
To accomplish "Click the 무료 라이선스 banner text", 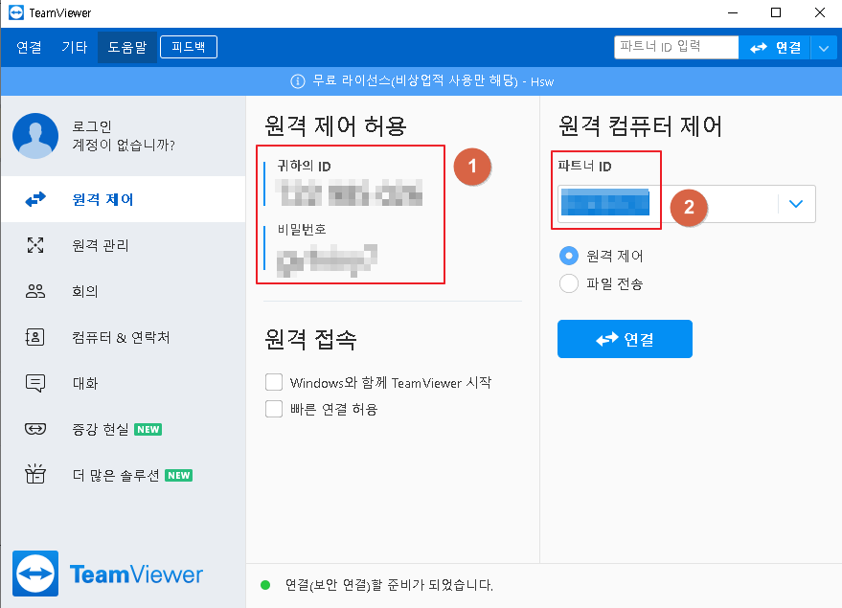I will (433, 81).
